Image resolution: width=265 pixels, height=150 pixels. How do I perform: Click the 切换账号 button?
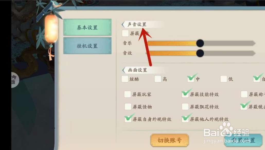(x=170, y=140)
